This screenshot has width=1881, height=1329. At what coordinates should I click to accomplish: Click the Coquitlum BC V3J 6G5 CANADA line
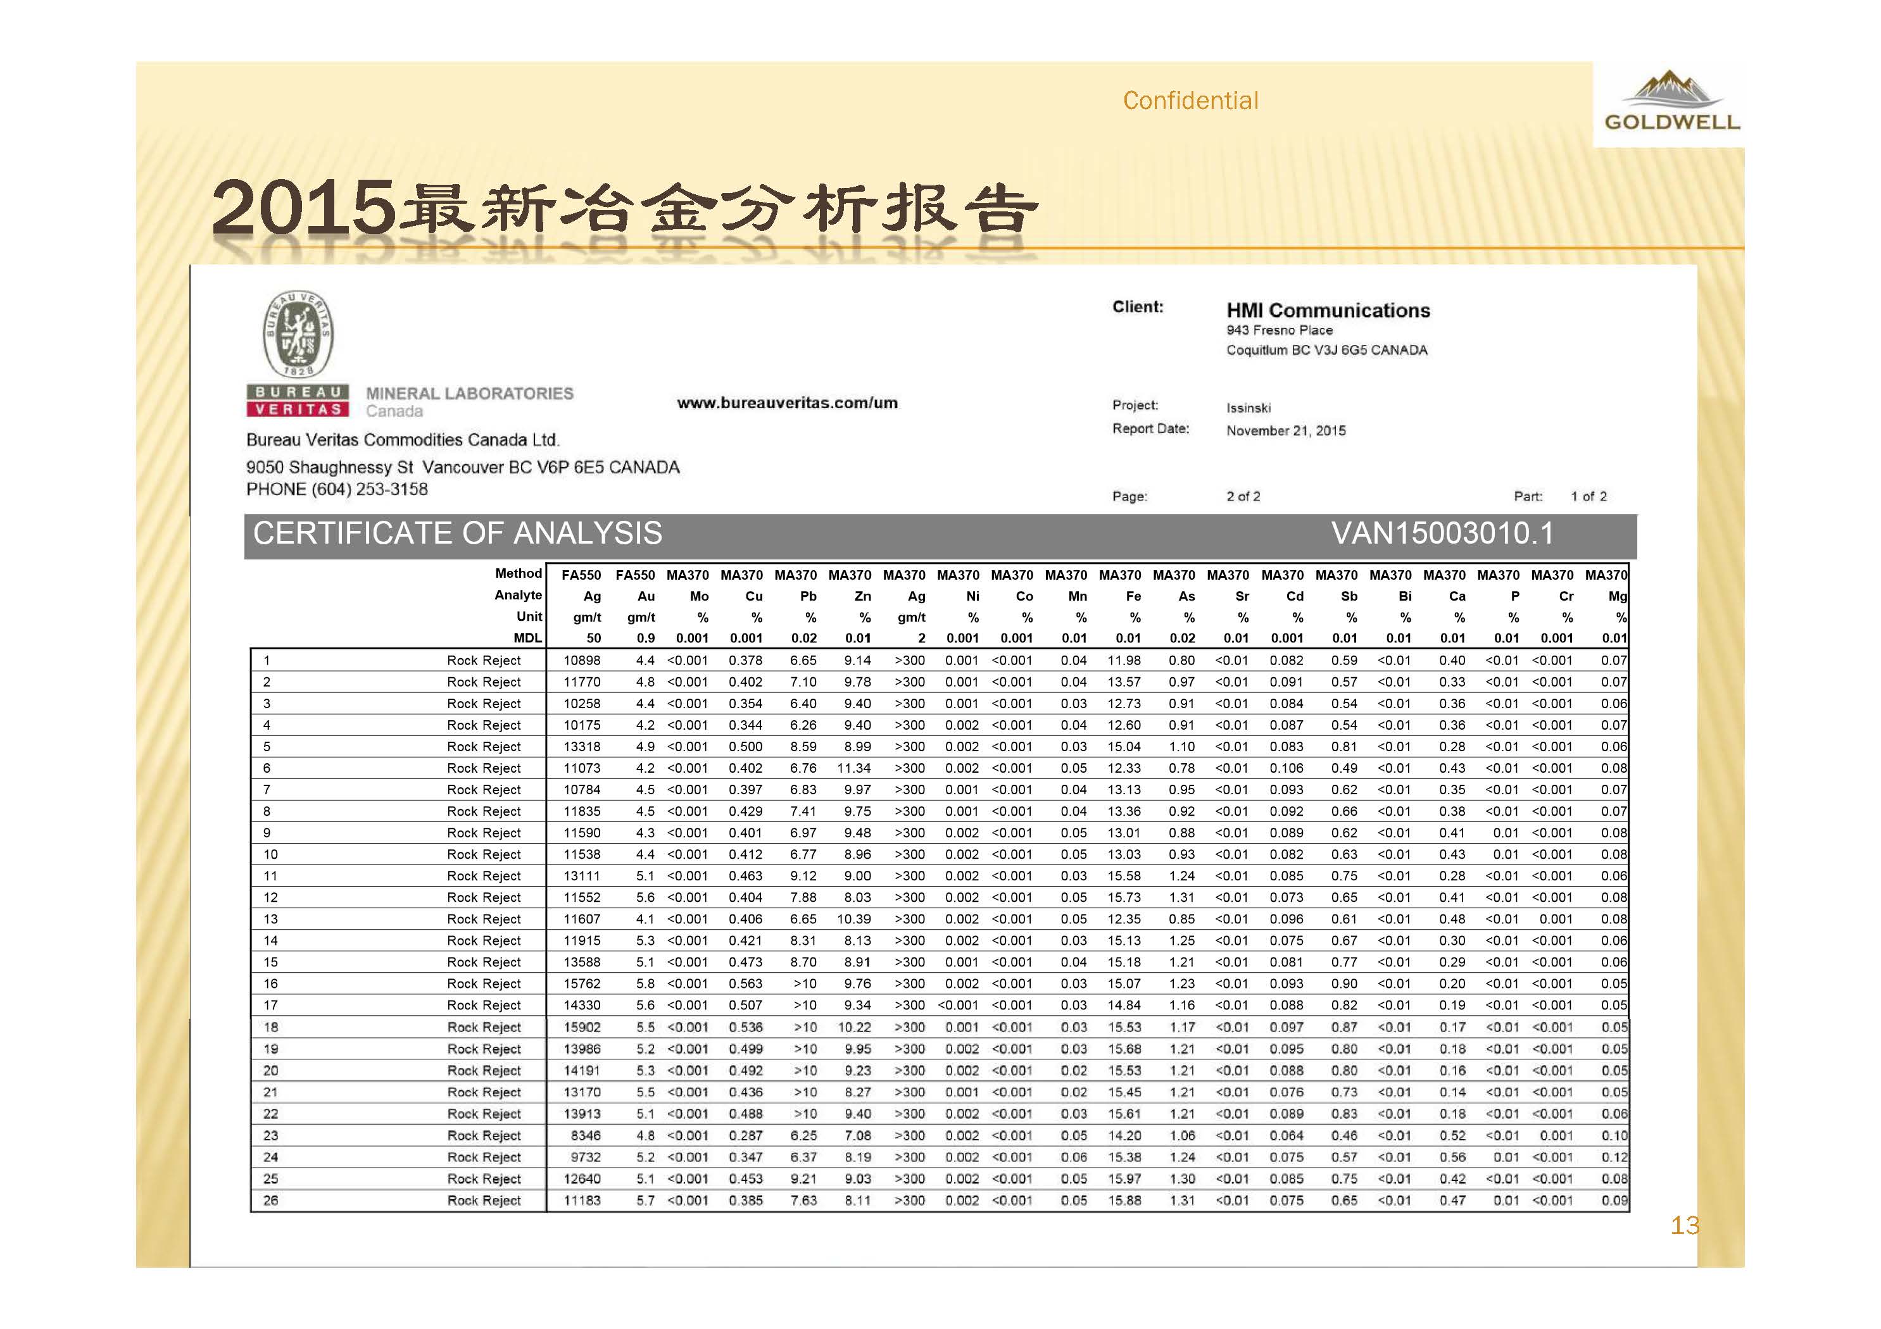(x=1326, y=351)
